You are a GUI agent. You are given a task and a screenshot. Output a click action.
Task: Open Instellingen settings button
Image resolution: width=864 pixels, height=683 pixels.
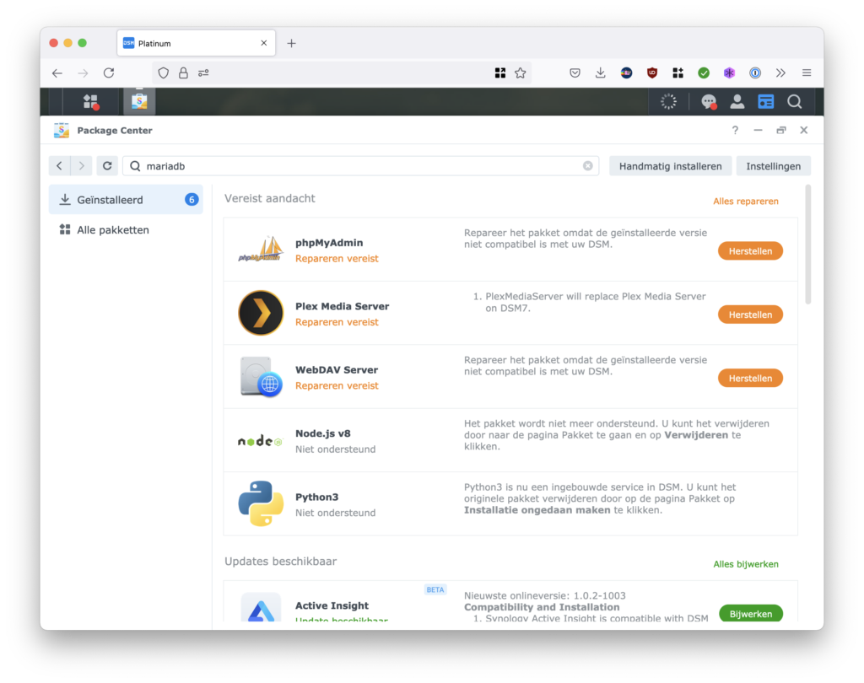click(773, 166)
